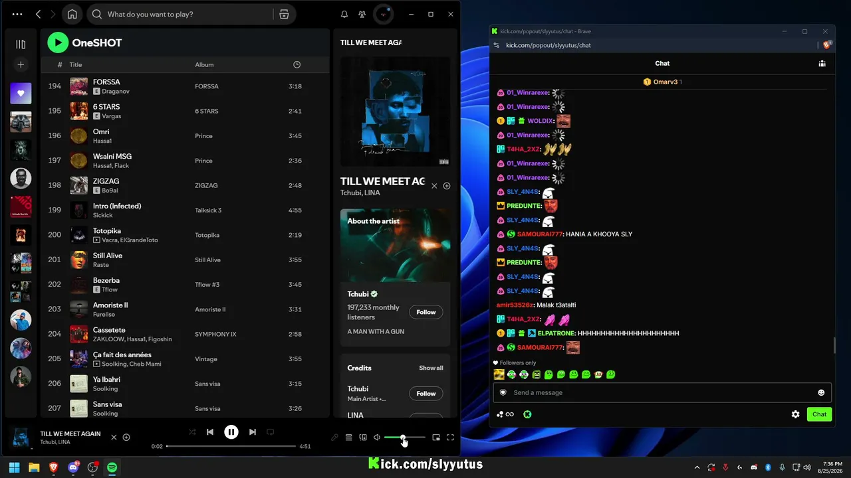Set the Spotify volume slider level
This screenshot has width=851, height=478.
[404, 438]
